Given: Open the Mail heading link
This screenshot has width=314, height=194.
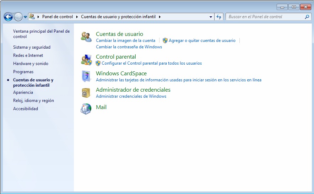Looking at the screenshot, I should pos(101,107).
